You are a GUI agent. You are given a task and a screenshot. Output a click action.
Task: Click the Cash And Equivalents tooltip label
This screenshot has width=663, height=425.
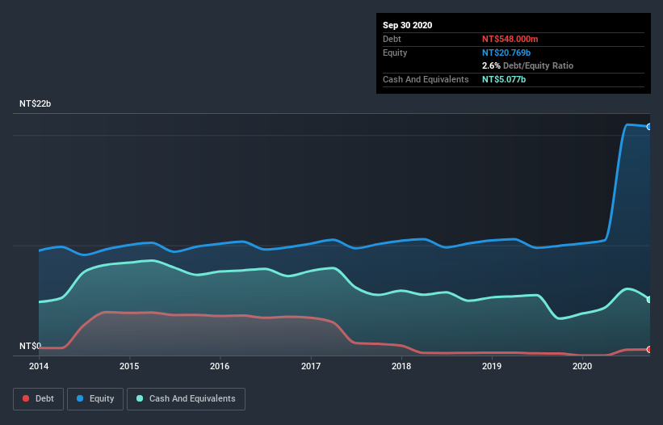(x=426, y=79)
